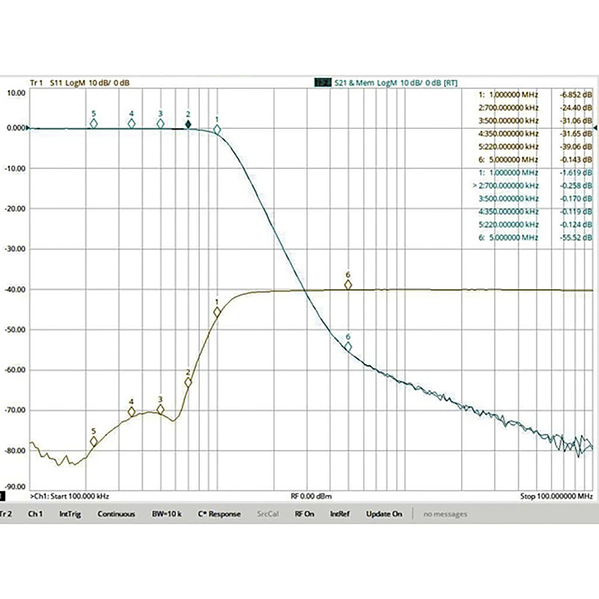Viewport: 599px width, 599px height.
Task: Click the IntRef reference status
Action: pos(340,514)
